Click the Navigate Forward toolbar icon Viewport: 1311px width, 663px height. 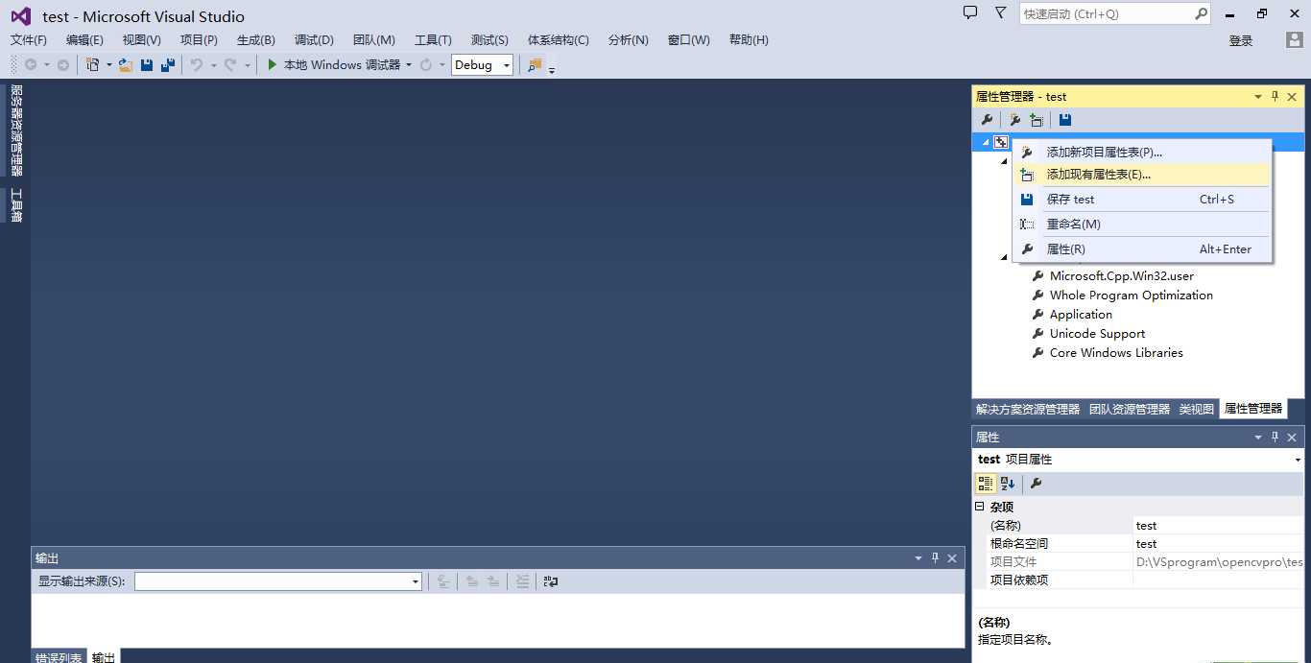pyautogui.click(x=63, y=64)
